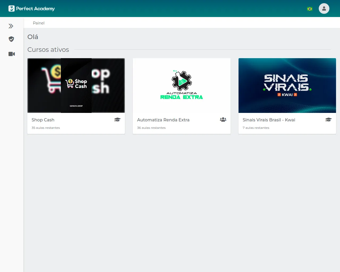Screen dimensions: 340x272
Task: Click "7 aulas restantes" text
Action: coord(256,128)
